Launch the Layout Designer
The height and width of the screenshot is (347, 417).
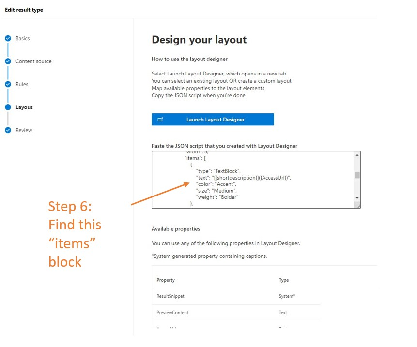click(x=212, y=119)
